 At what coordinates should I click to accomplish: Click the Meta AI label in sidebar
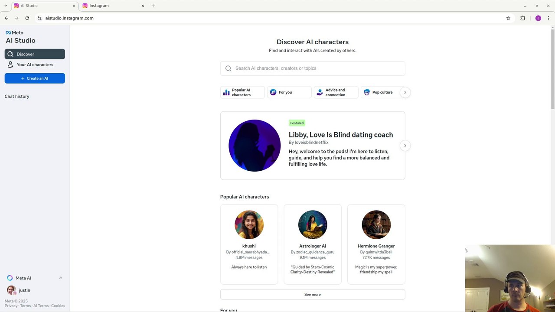click(x=23, y=278)
